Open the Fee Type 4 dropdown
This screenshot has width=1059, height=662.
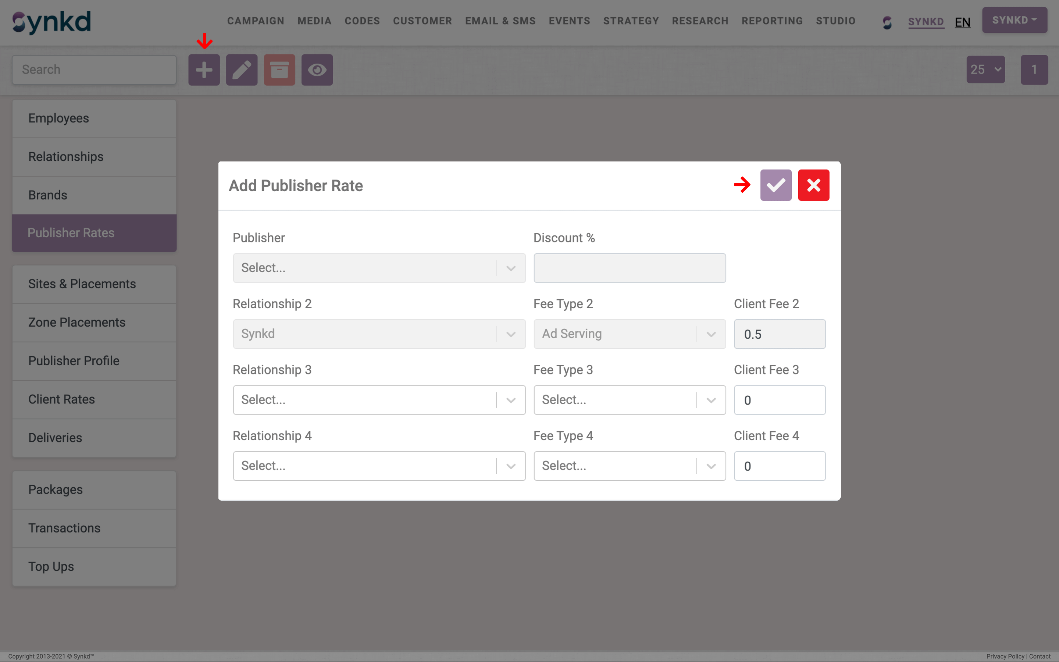click(629, 466)
